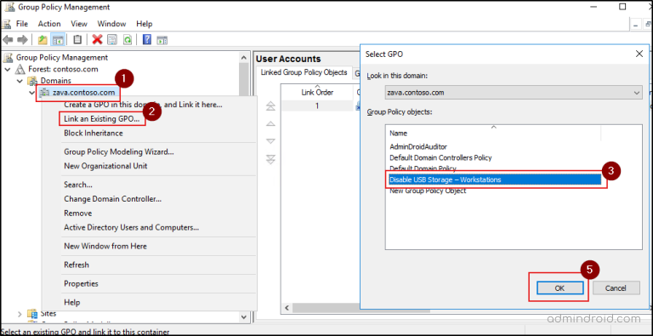Click the Domains folder icon

point(32,81)
